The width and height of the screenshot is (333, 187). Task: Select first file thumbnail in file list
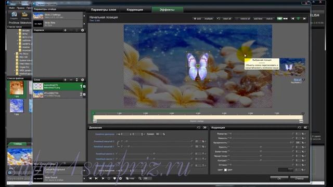[x=17, y=88]
